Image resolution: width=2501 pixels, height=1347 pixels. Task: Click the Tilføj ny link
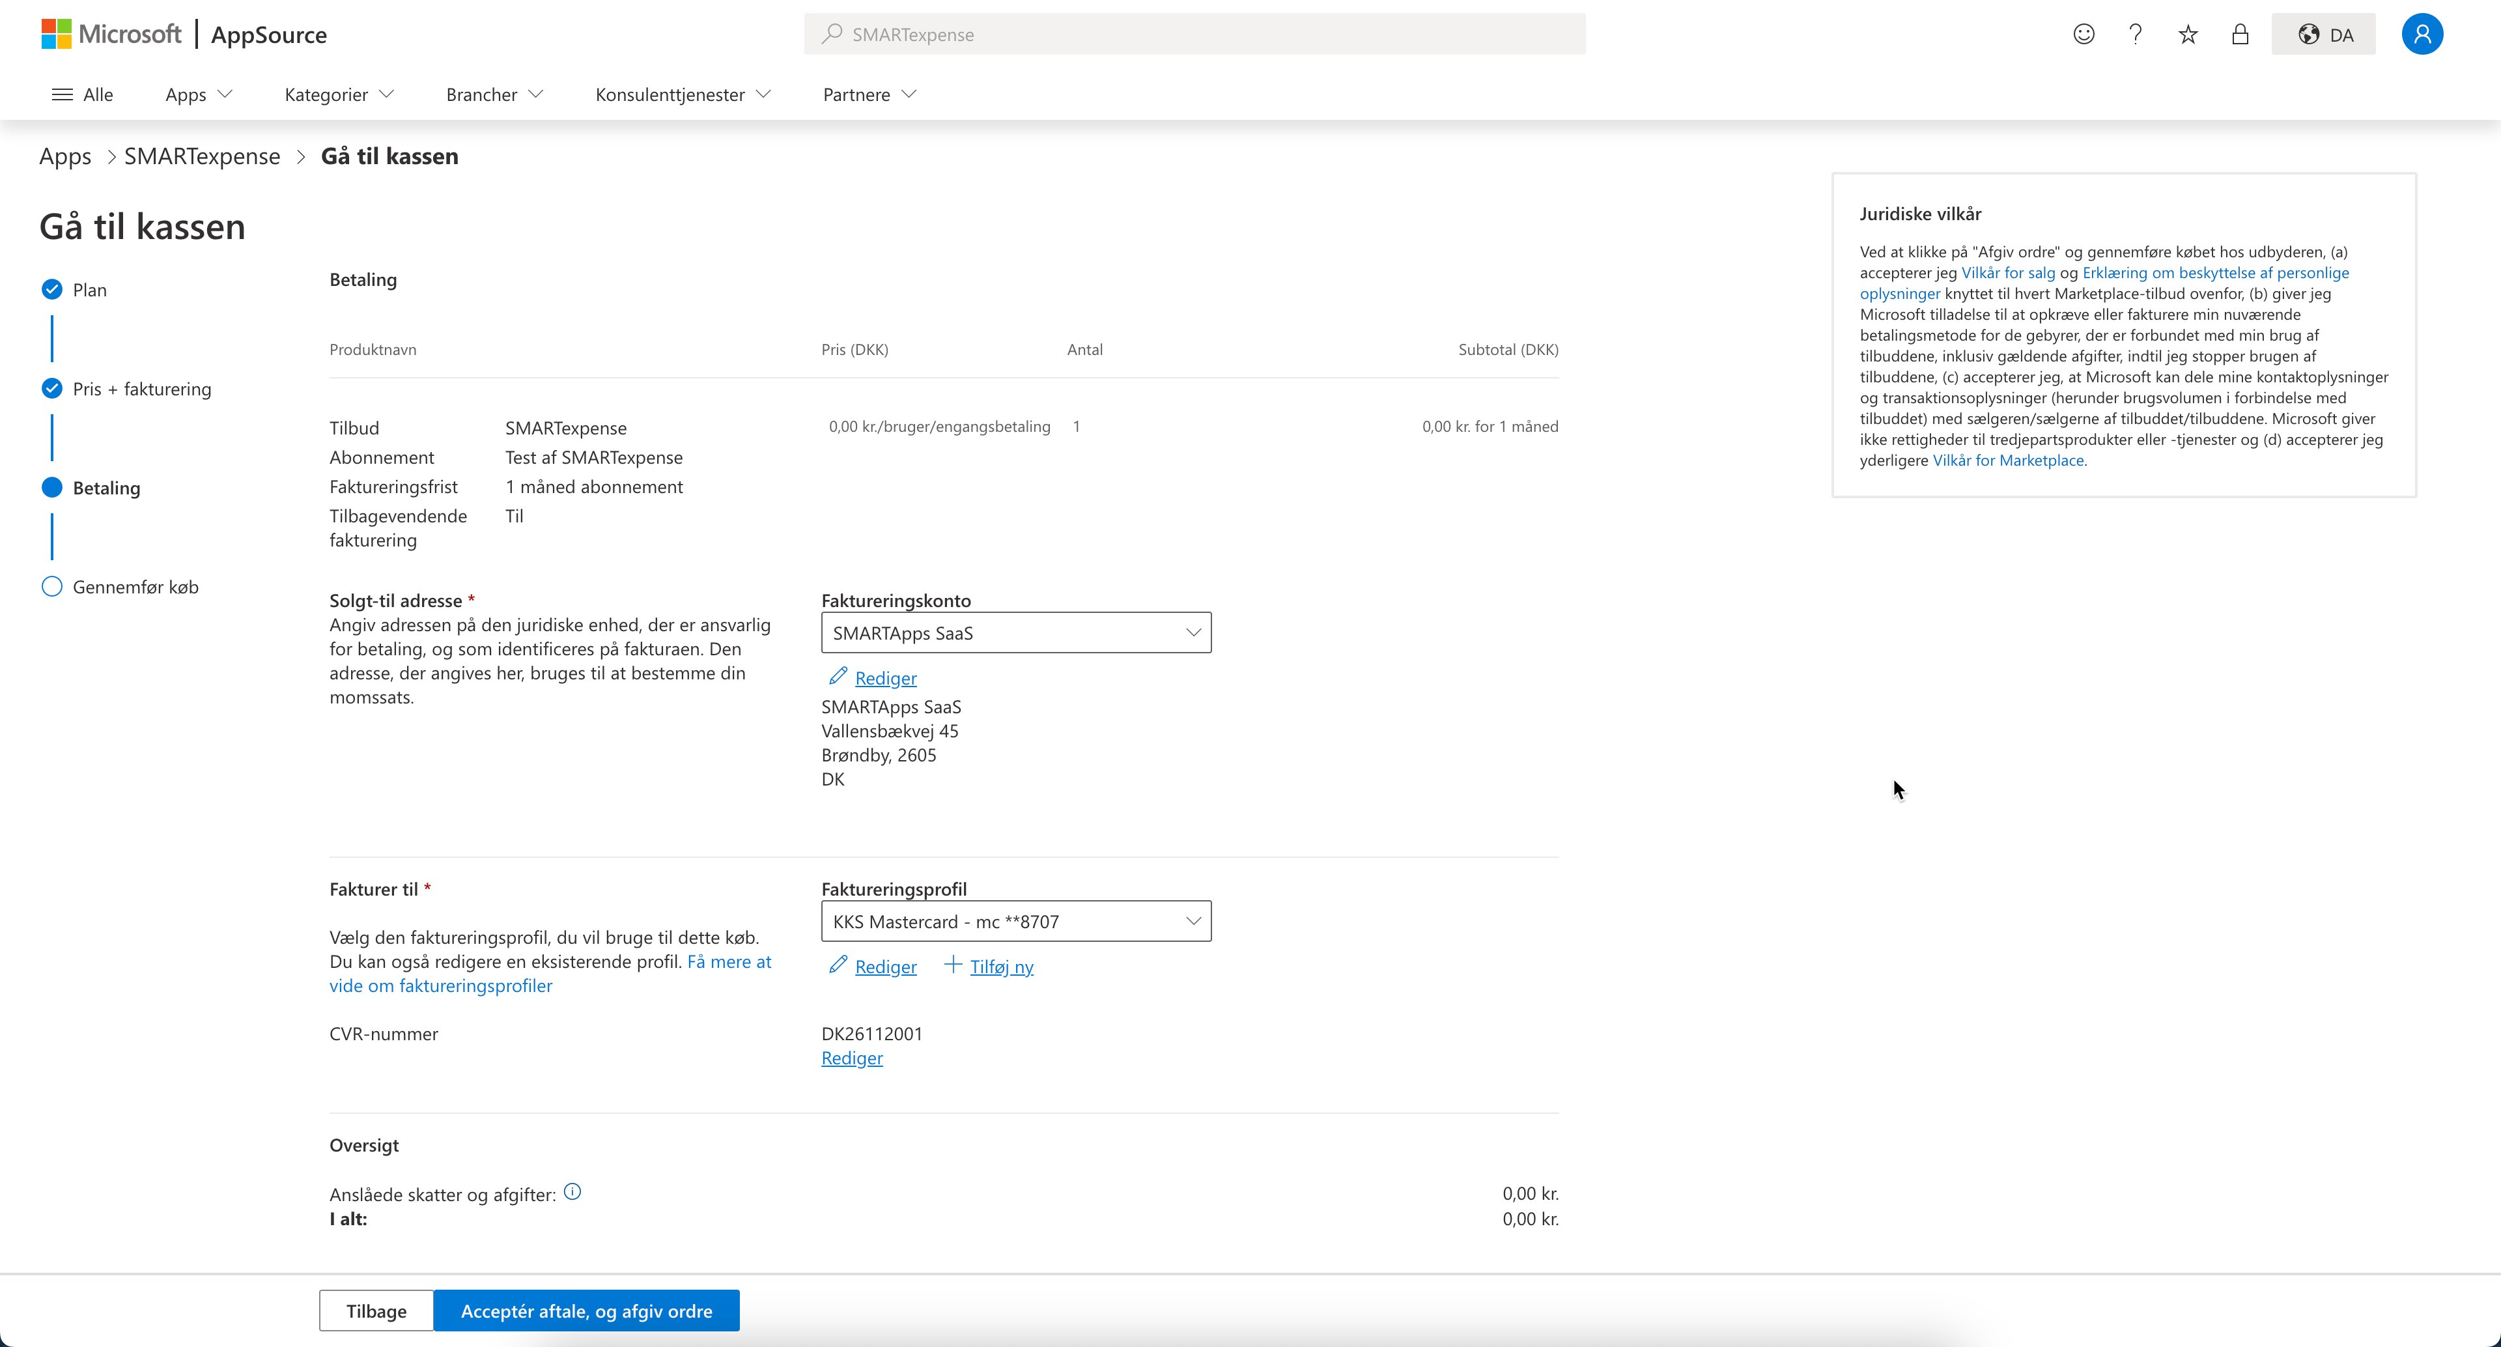click(1000, 967)
